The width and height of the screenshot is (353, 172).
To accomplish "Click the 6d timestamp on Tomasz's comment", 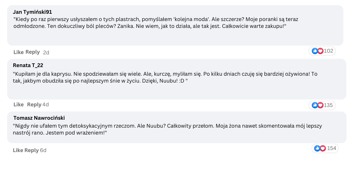I will (43, 150).
